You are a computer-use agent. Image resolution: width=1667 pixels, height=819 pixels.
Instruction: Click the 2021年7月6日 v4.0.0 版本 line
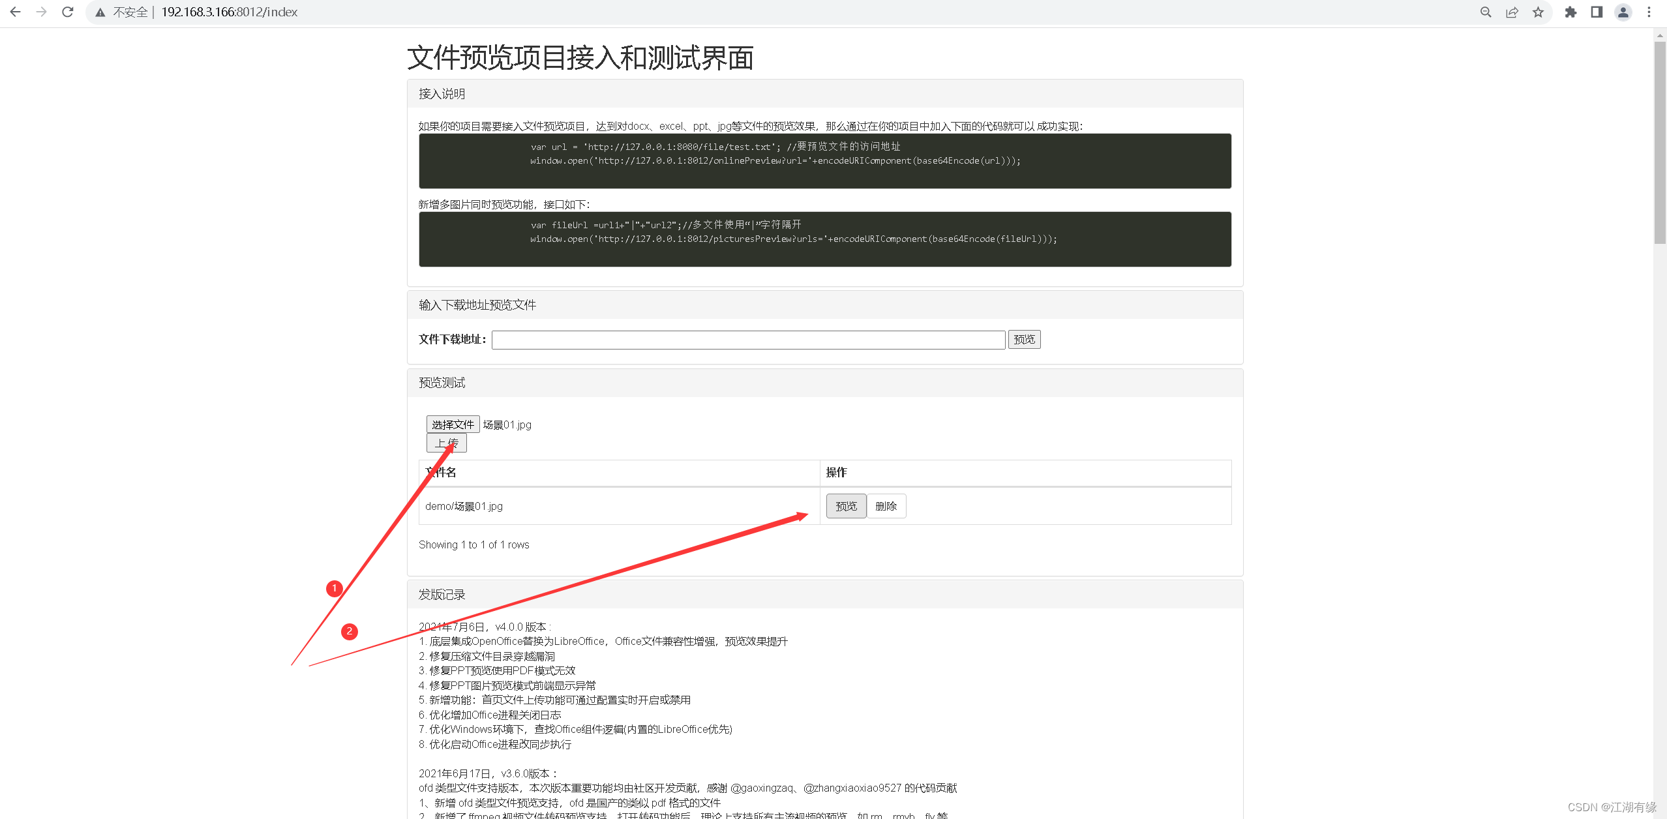pyautogui.click(x=485, y=627)
